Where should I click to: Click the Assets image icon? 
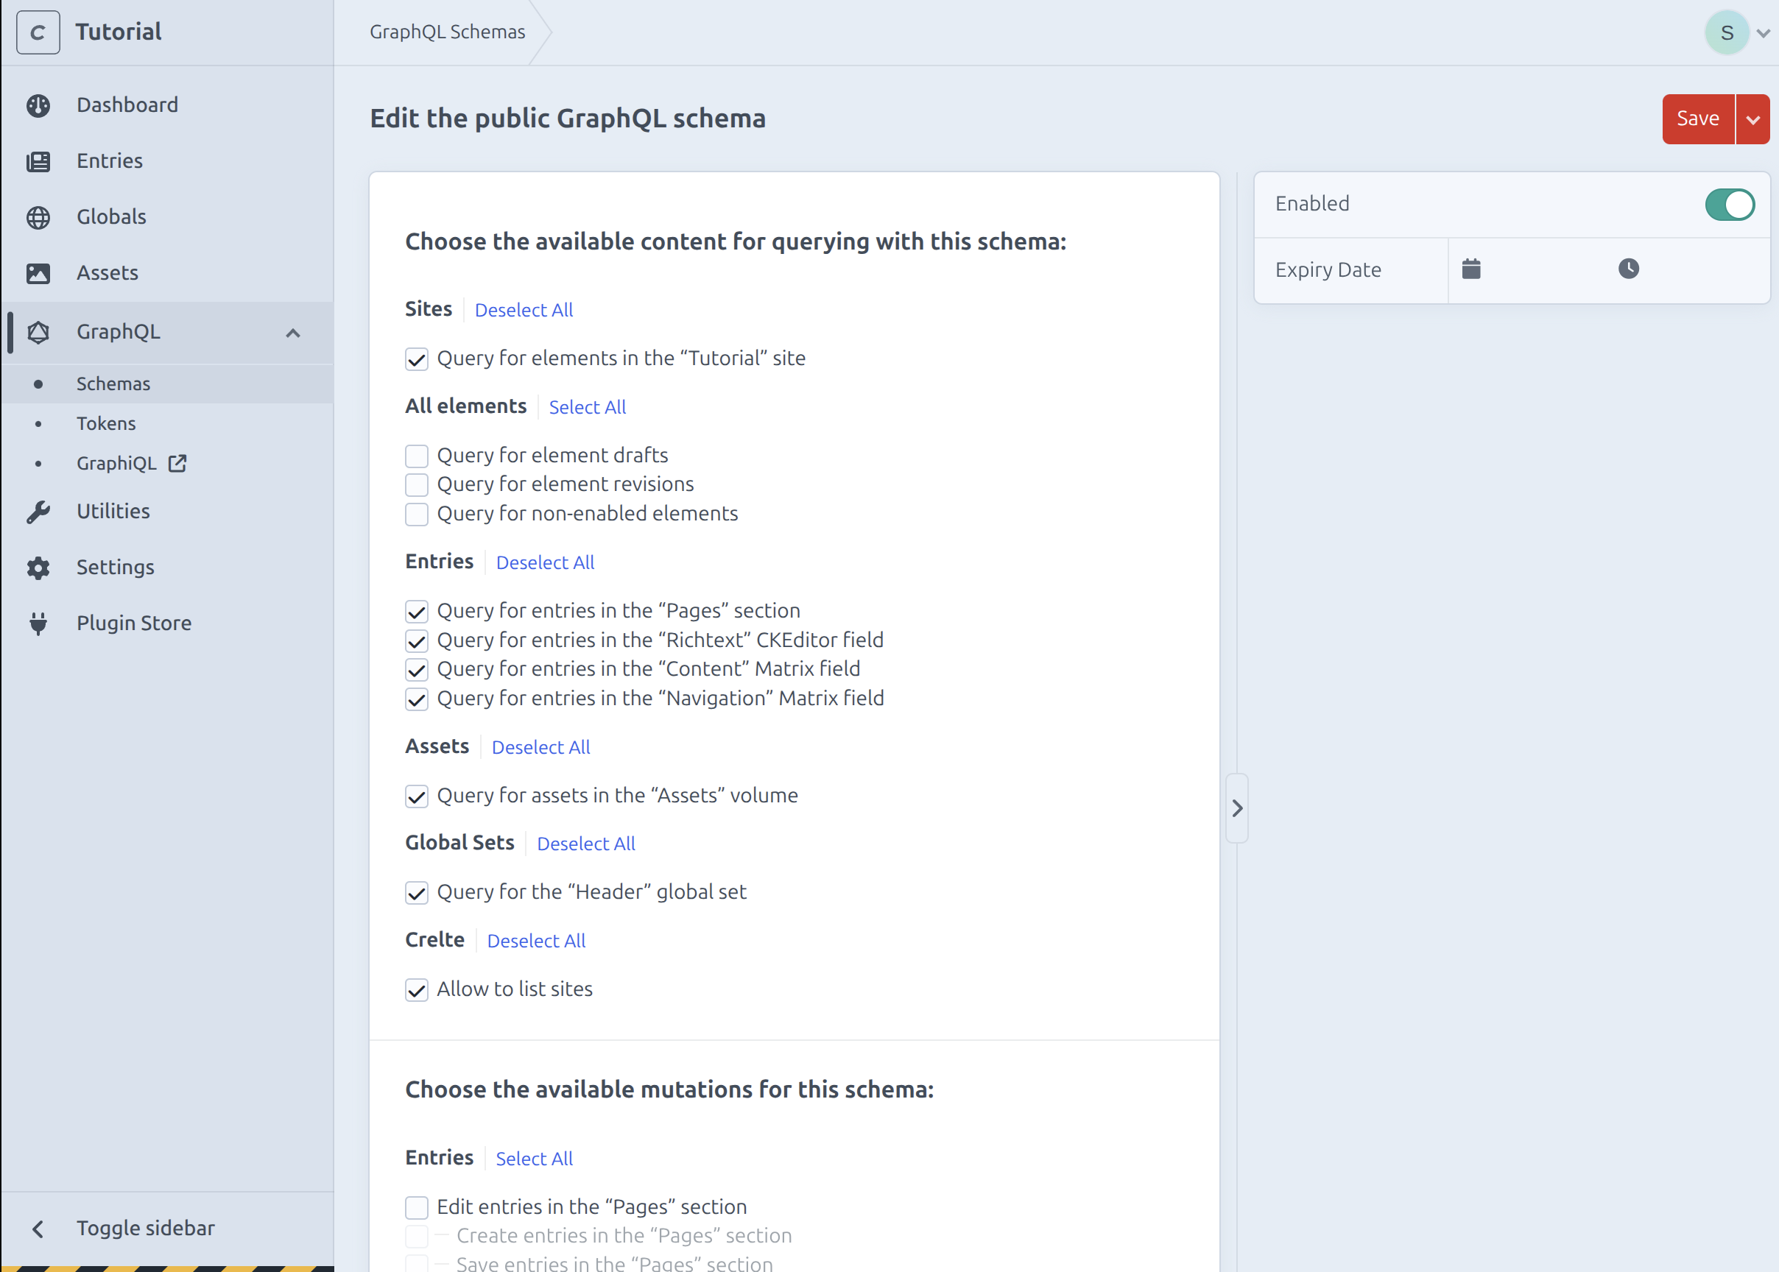38,273
